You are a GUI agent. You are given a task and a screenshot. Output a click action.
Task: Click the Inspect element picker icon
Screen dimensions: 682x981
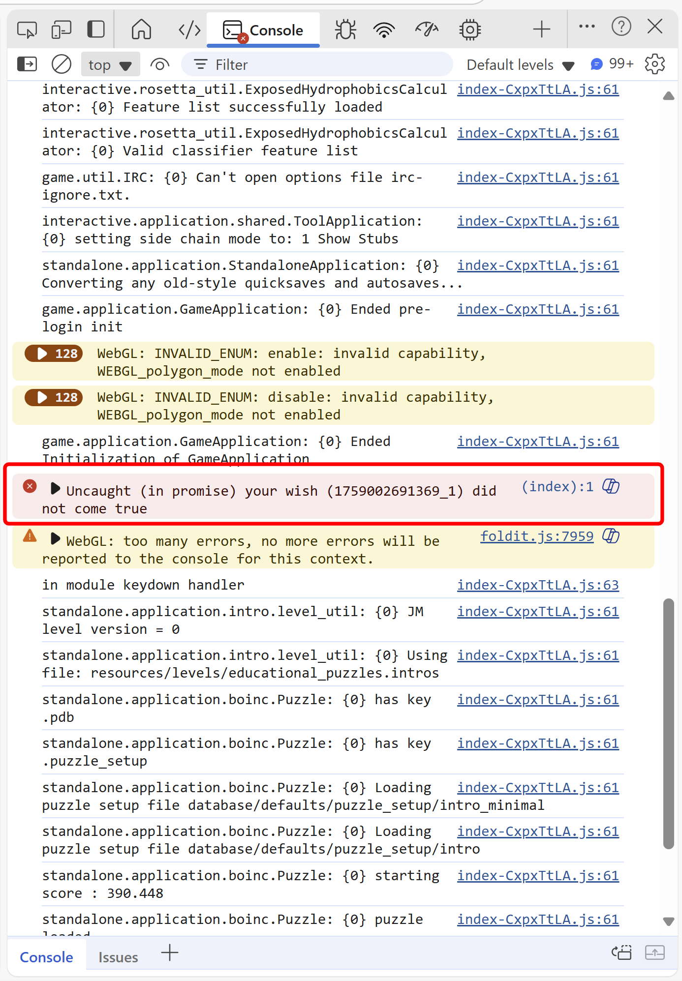[x=27, y=30]
